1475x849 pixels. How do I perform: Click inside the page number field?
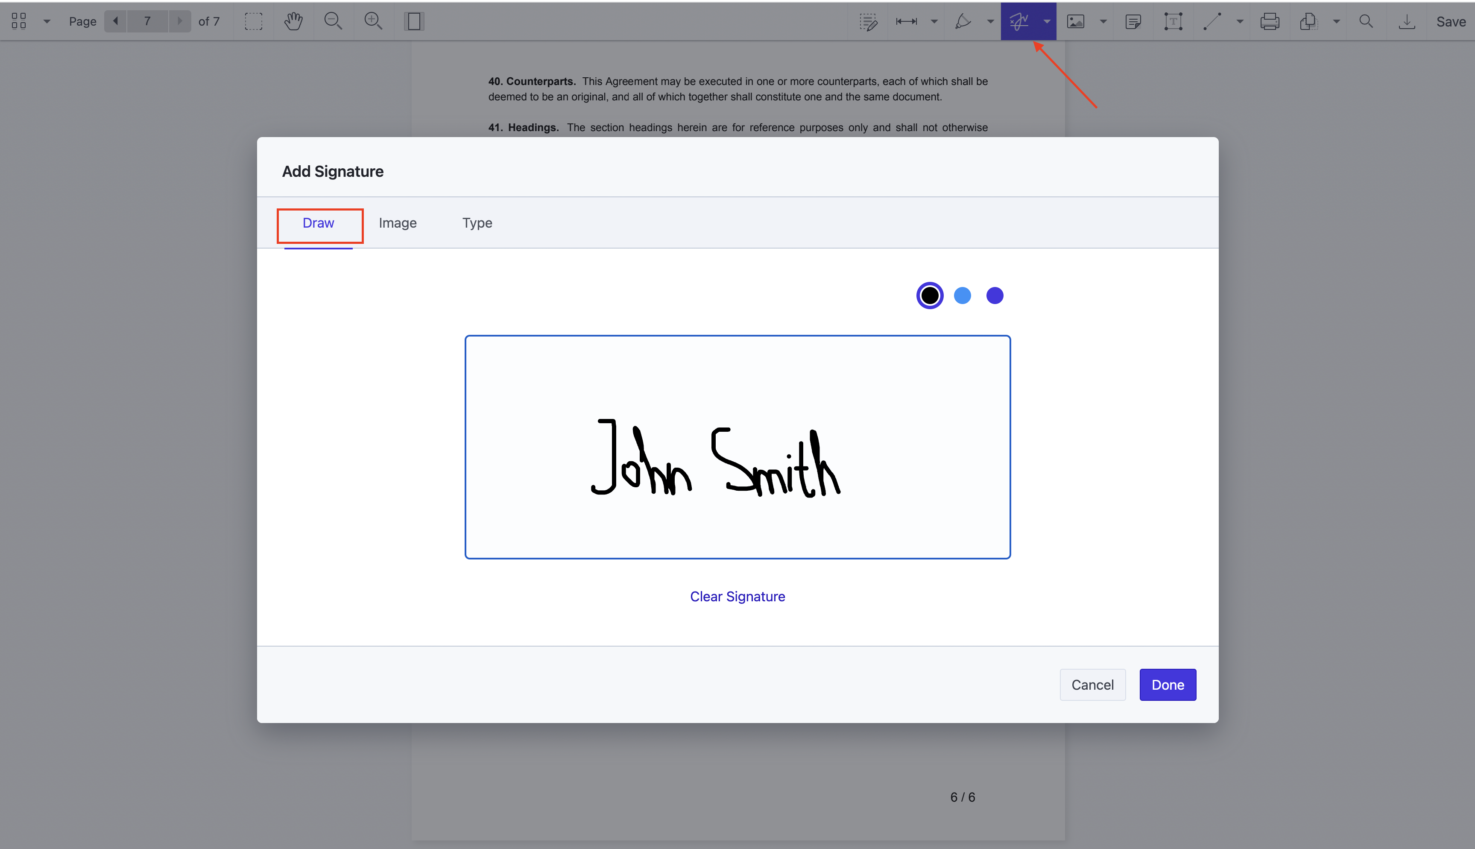click(x=147, y=21)
